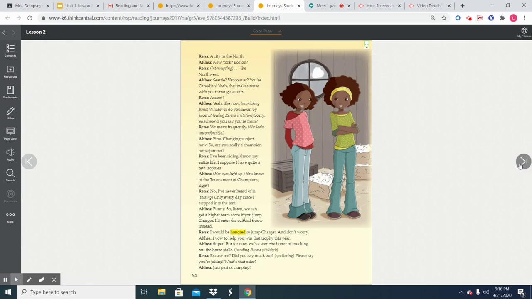Click page number 54

point(194,275)
